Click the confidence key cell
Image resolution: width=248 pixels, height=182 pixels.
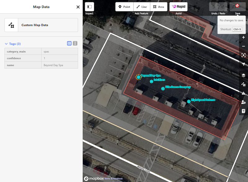[x=23, y=58]
